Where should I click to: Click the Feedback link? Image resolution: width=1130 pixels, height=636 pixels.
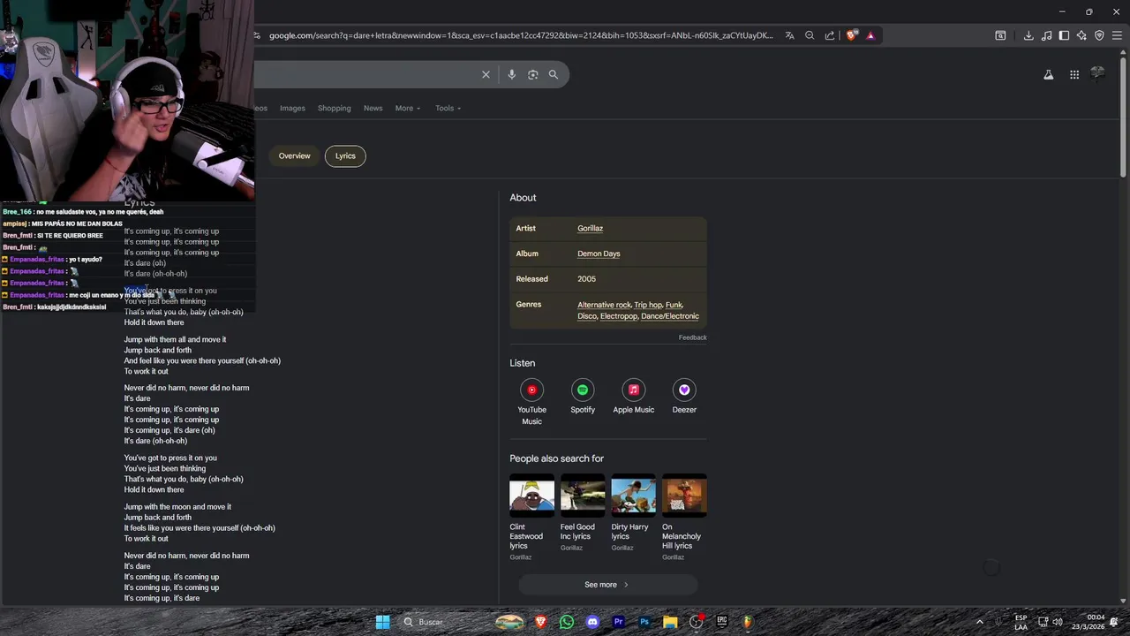pyautogui.click(x=693, y=337)
